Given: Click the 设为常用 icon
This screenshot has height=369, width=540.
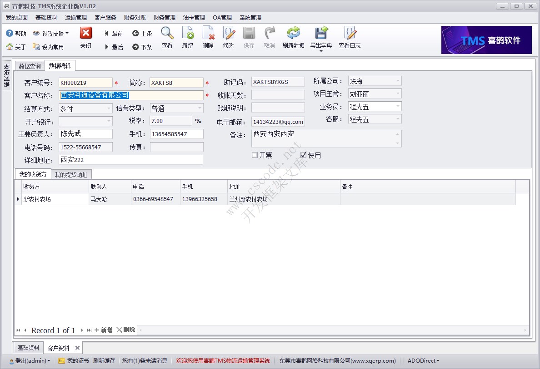Looking at the screenshot, I should [36, 47].
